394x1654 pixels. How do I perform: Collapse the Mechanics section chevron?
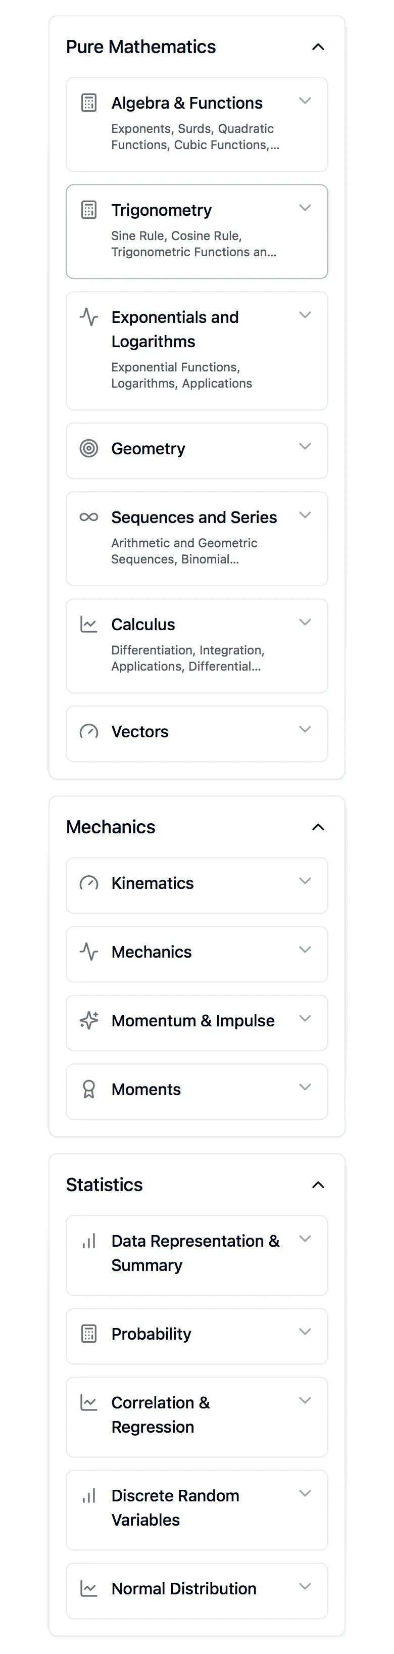coord(318,827)
